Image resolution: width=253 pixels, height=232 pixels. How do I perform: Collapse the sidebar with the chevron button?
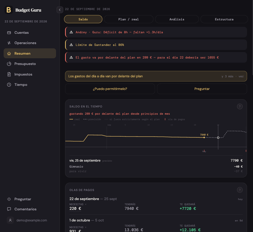pos(60,10)
